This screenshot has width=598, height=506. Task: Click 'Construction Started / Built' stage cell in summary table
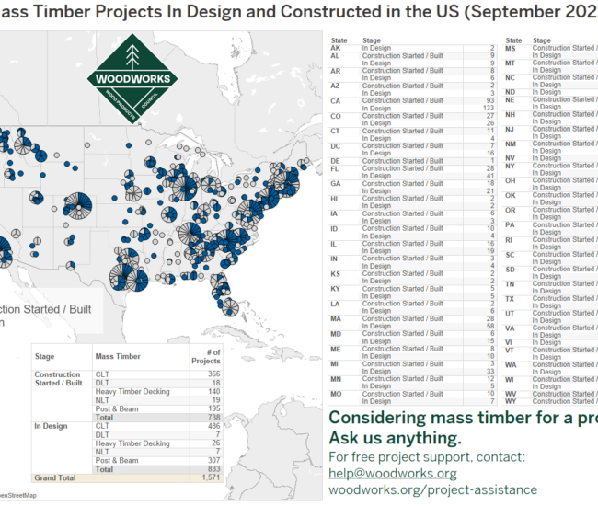[58, 379]
